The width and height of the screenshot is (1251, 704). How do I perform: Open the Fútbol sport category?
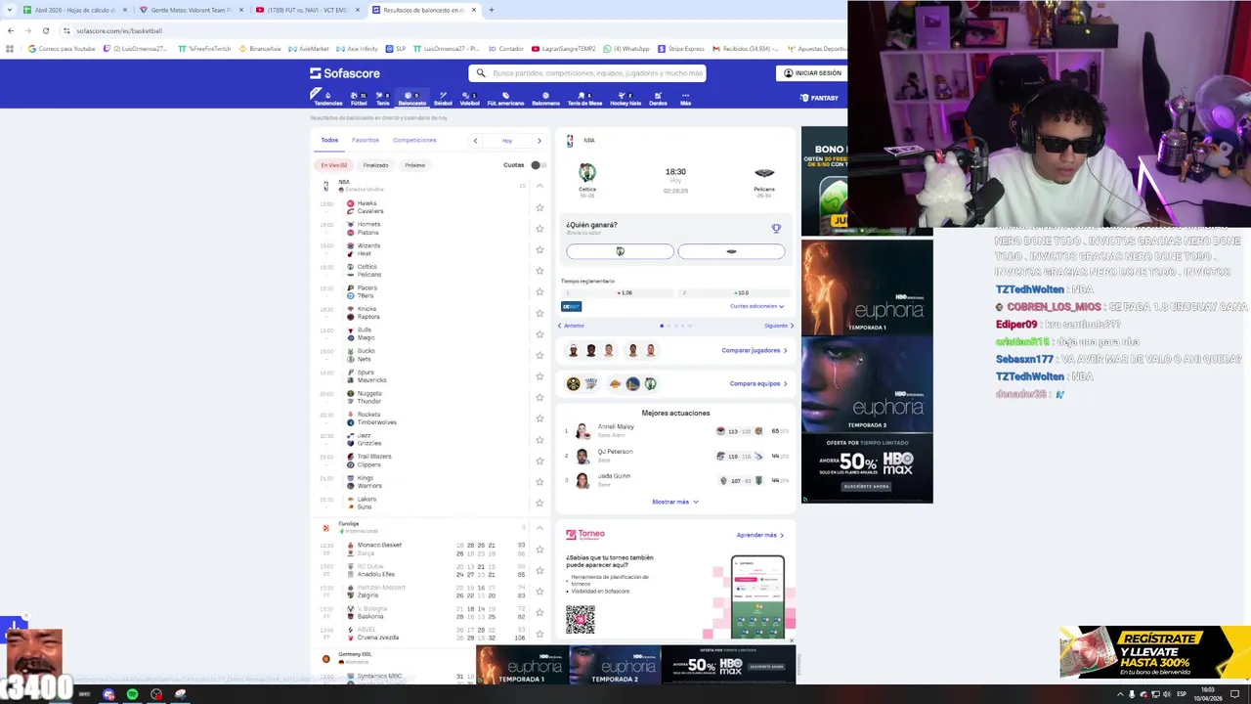click(x=359, y=98)
